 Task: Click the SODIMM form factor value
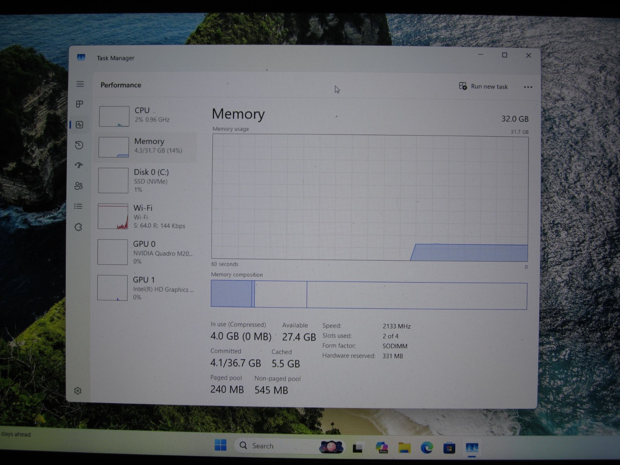(x=395, y=346)
